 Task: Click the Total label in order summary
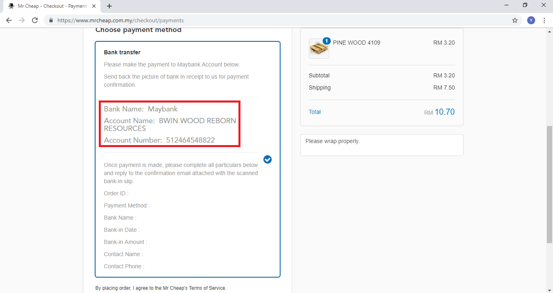[315, 112]
